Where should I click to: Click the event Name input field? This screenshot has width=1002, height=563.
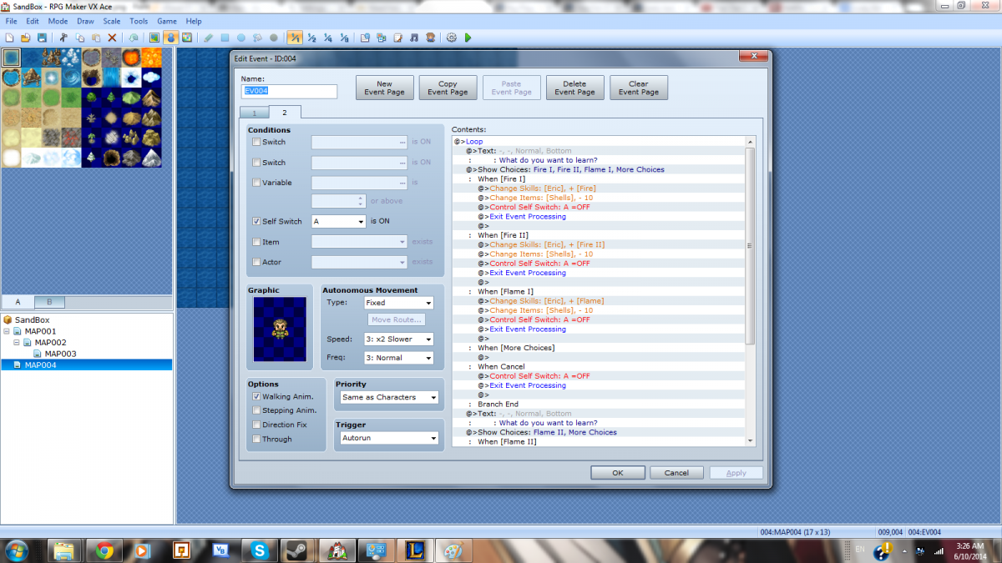[x=289, y=91]
